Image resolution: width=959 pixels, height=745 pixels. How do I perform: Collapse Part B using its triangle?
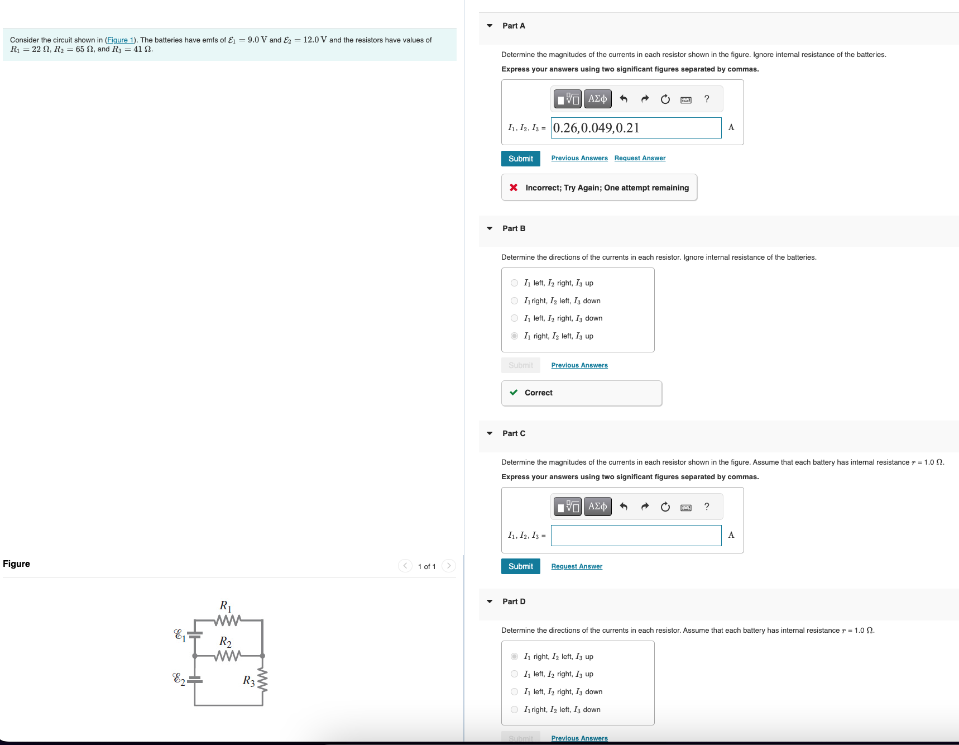tap(489, 228)
